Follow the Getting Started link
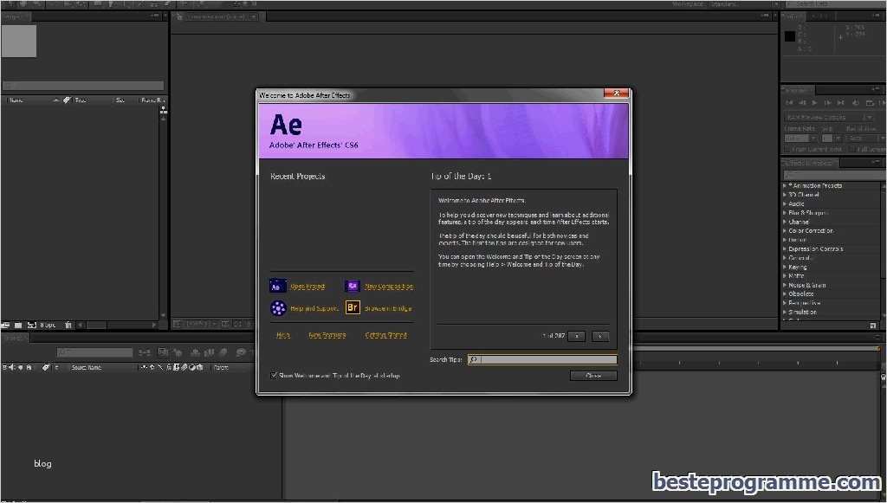 (385, 335)
